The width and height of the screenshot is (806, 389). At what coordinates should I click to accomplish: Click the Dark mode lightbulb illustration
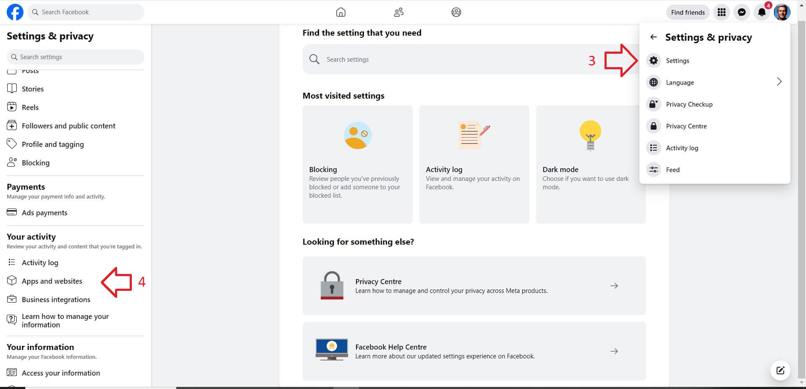[591, 136]
